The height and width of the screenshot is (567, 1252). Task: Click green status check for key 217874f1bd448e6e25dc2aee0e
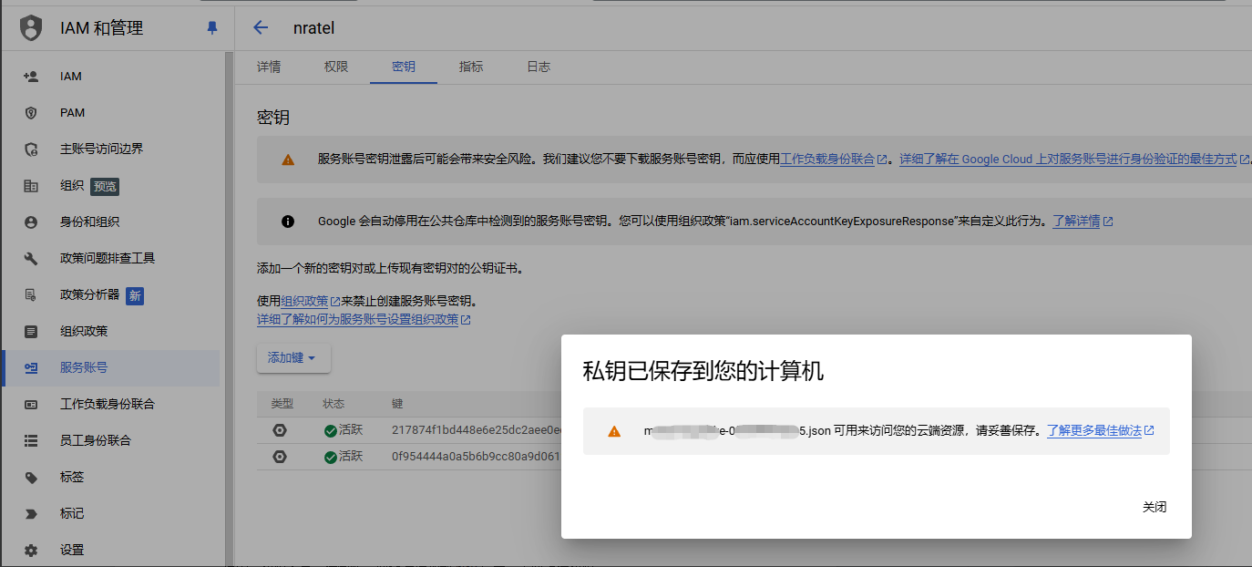point(330,431)
